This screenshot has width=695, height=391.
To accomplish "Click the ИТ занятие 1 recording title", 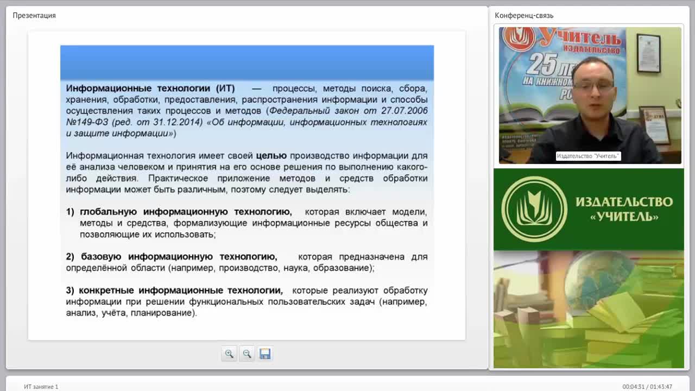I will click(41, 387).
